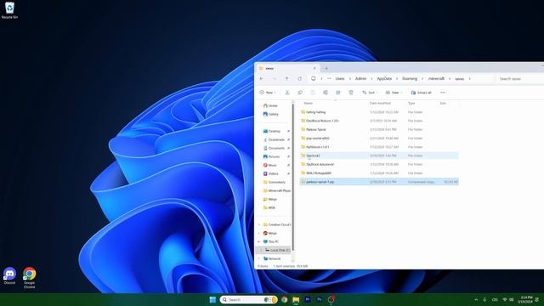Go up one folder level
The image size is (544, 306).
pos(287,79)
